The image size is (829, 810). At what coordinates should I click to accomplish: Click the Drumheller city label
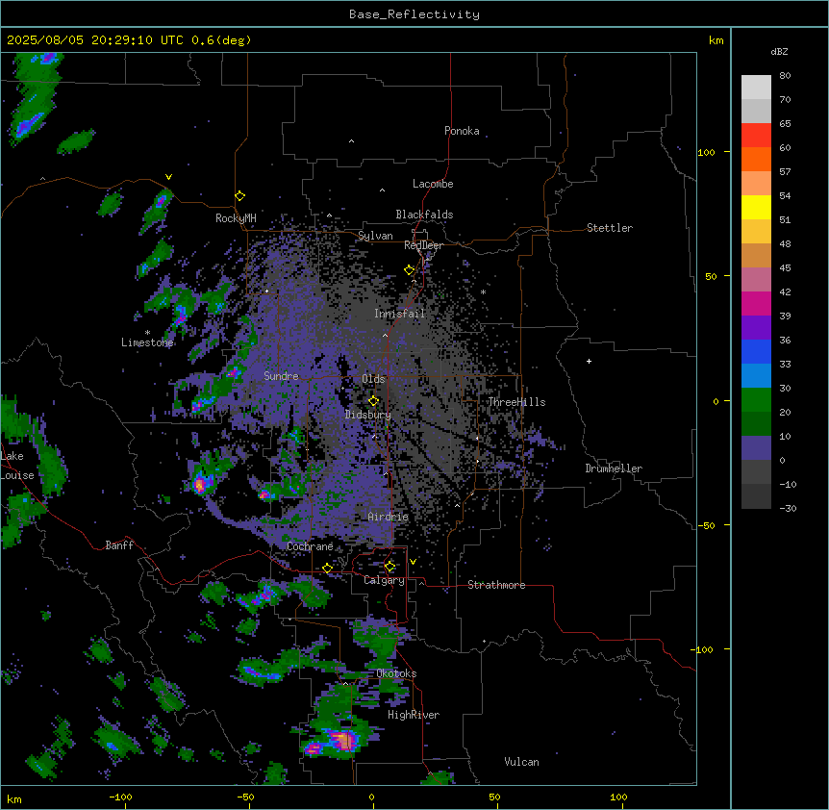pos(614,468)
